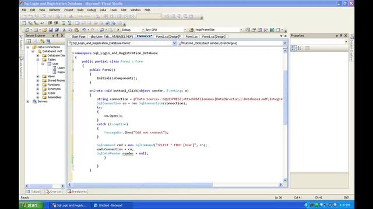Viewport: 373px width, 209px height.
Task: Switch to the Form1.cs [Design] tab
Action: 214,37
